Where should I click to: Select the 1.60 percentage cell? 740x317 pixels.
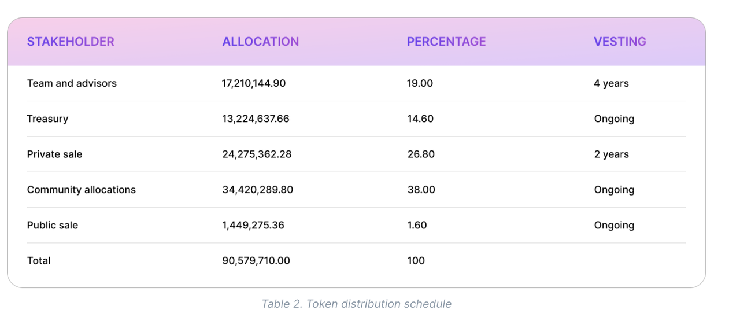[417, 225]
